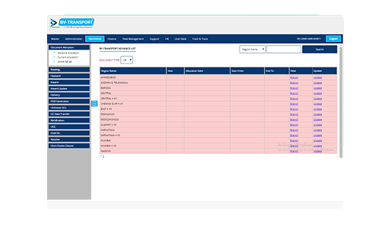391x238 pixels.
Task: Click the arrow bullet beside Active Series
Action: (x=54, y=61)
